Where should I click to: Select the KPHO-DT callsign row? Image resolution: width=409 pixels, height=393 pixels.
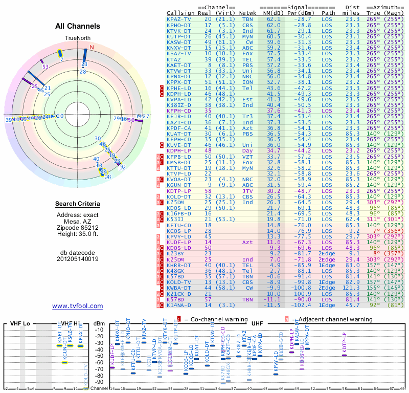(285, 25)
